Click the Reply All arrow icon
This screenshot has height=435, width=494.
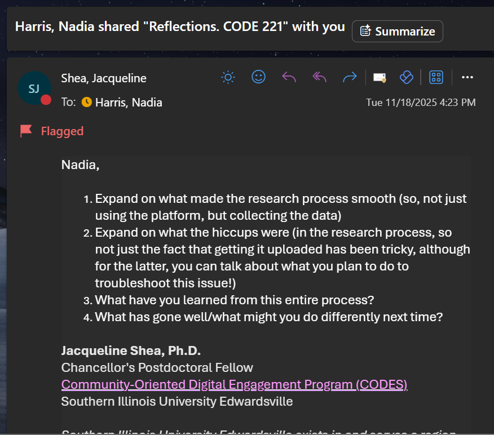[319, 77]
